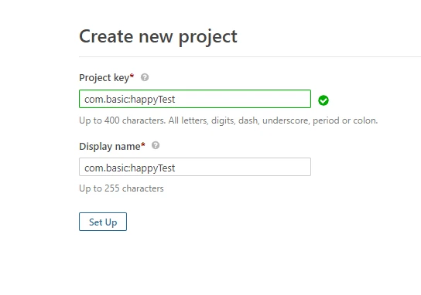Screen dimensions: 421x295
Task: Click the Display name label
Action: 110,146
